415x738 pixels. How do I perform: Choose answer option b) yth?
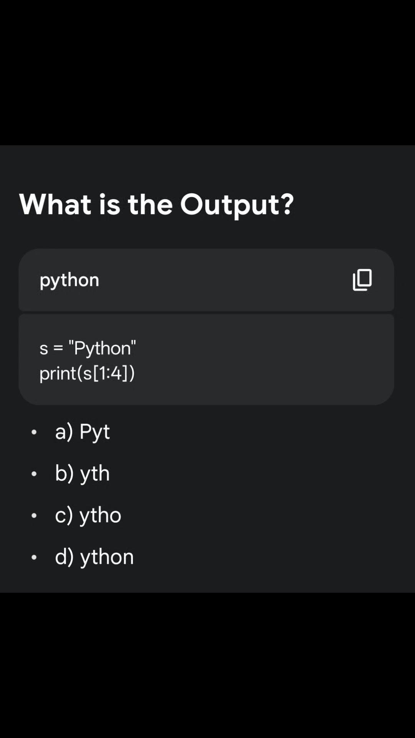tap(82, 473)
